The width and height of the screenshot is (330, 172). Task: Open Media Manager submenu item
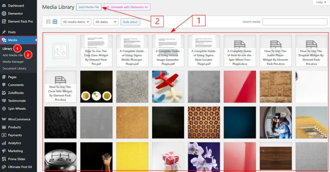pyautogui.click(x=13, y=62)
